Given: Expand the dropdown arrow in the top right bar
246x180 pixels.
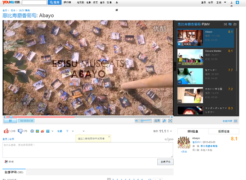Looking at the screenshot, I should [x=225, y=3].
